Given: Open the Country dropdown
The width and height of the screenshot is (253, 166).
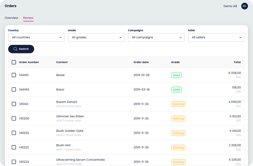Looking at the screenshot, I should (36, 37).
